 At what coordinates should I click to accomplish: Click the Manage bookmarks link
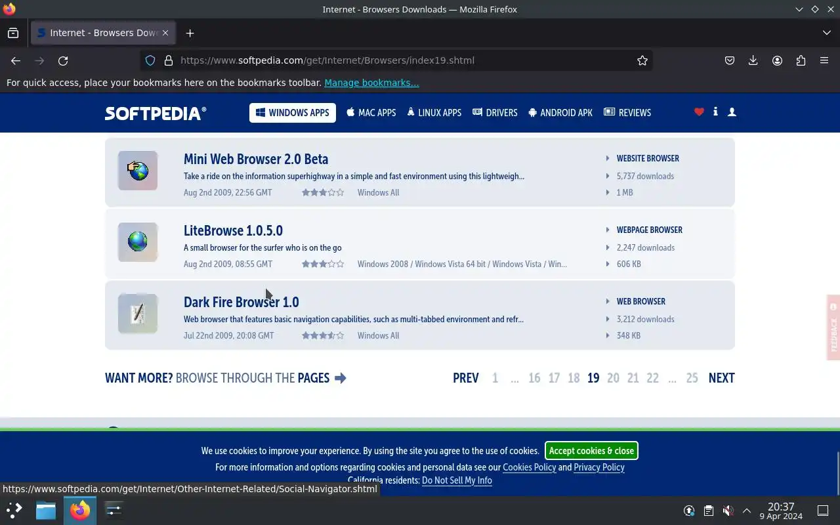coord(371,83)
